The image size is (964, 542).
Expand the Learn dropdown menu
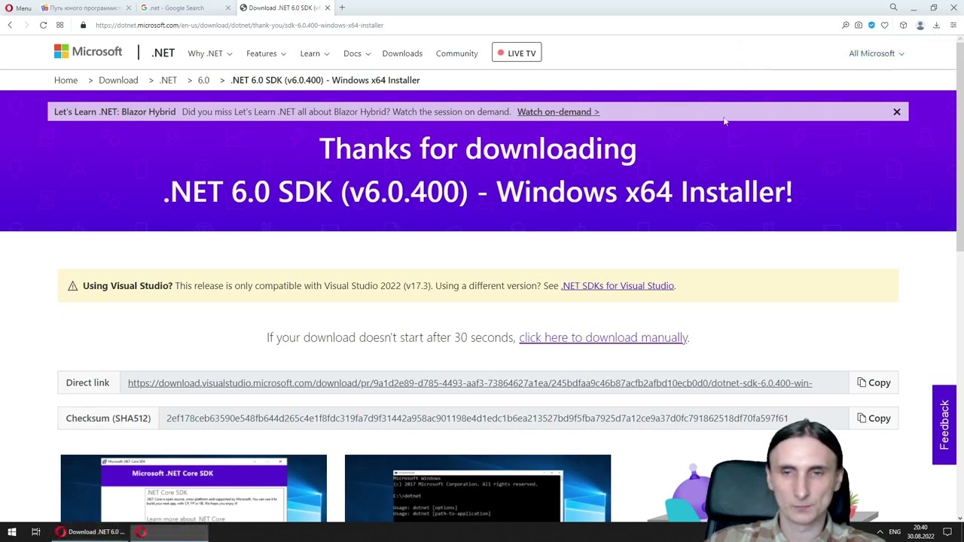[315, 53]
